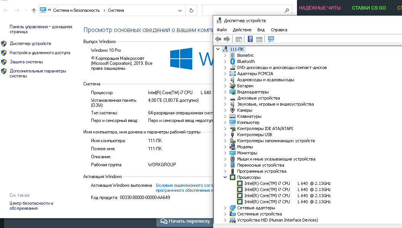402x228 pixels.
Task: Select the Модемы category icon
Action: 233,147
